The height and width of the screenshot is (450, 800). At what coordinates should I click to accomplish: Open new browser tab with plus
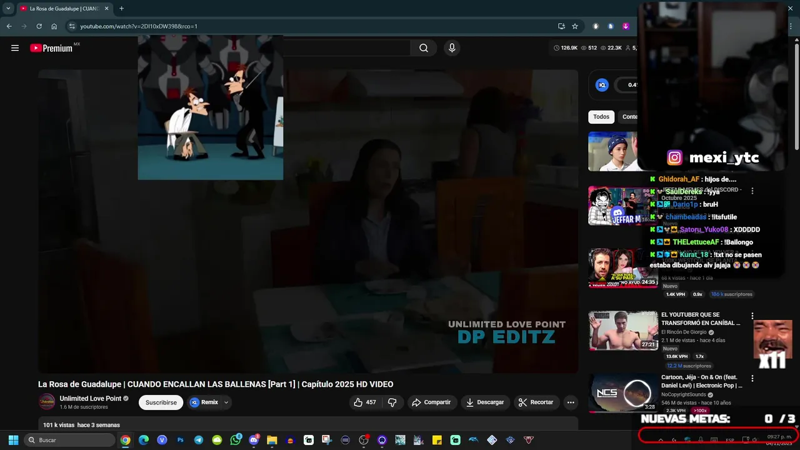click(x=121, y=9)
